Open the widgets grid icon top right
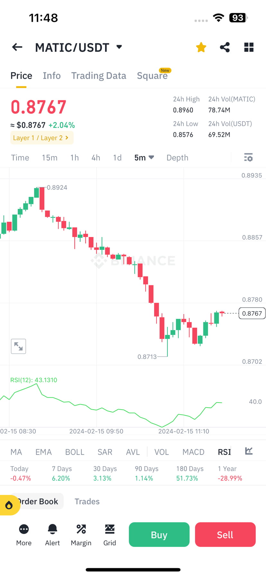Screen dimensions: 266x577 249,47
